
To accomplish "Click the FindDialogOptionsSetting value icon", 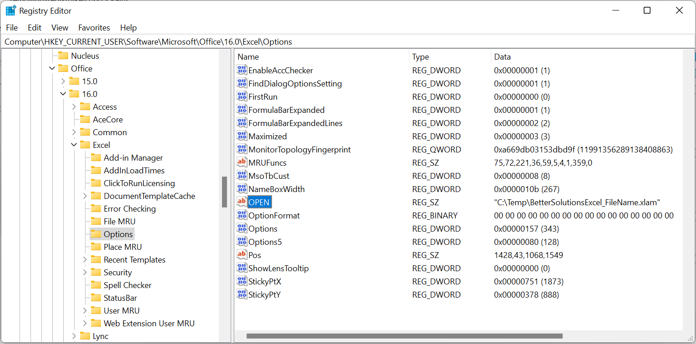I will [x=242, y=83].
